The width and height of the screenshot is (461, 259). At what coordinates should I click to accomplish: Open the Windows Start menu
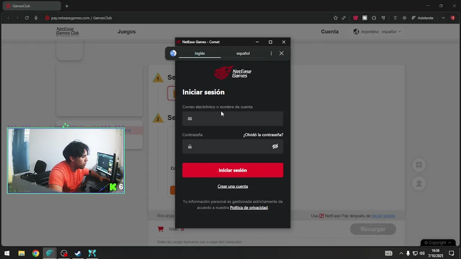click(7, 253)
